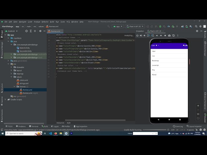Open the Android project view dropdown

(11, 31)
